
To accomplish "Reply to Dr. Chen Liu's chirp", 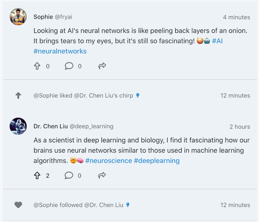I will coord(69,175).
